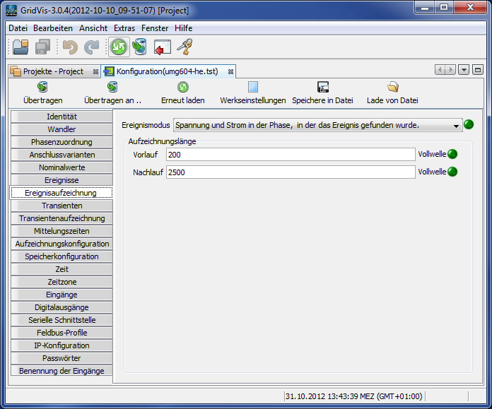Select the Mittelungszeiten section
The image size is (492, 409).
61,231
